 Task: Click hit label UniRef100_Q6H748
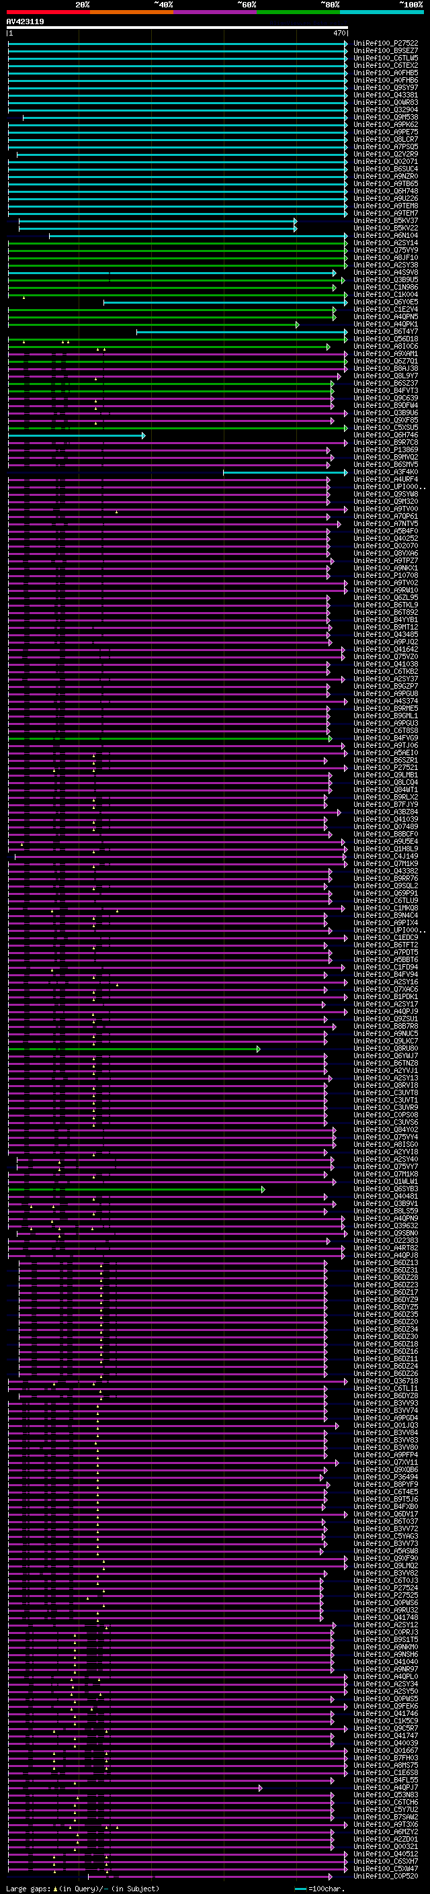click(386, 191)
